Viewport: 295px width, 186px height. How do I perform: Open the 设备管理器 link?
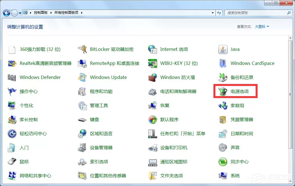tap(101, 148)
